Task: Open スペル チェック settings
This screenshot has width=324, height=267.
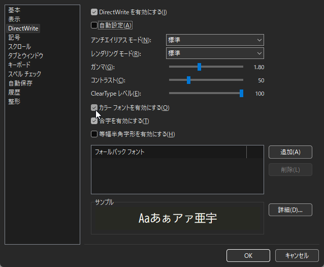Action: click(x=24, y=74)
